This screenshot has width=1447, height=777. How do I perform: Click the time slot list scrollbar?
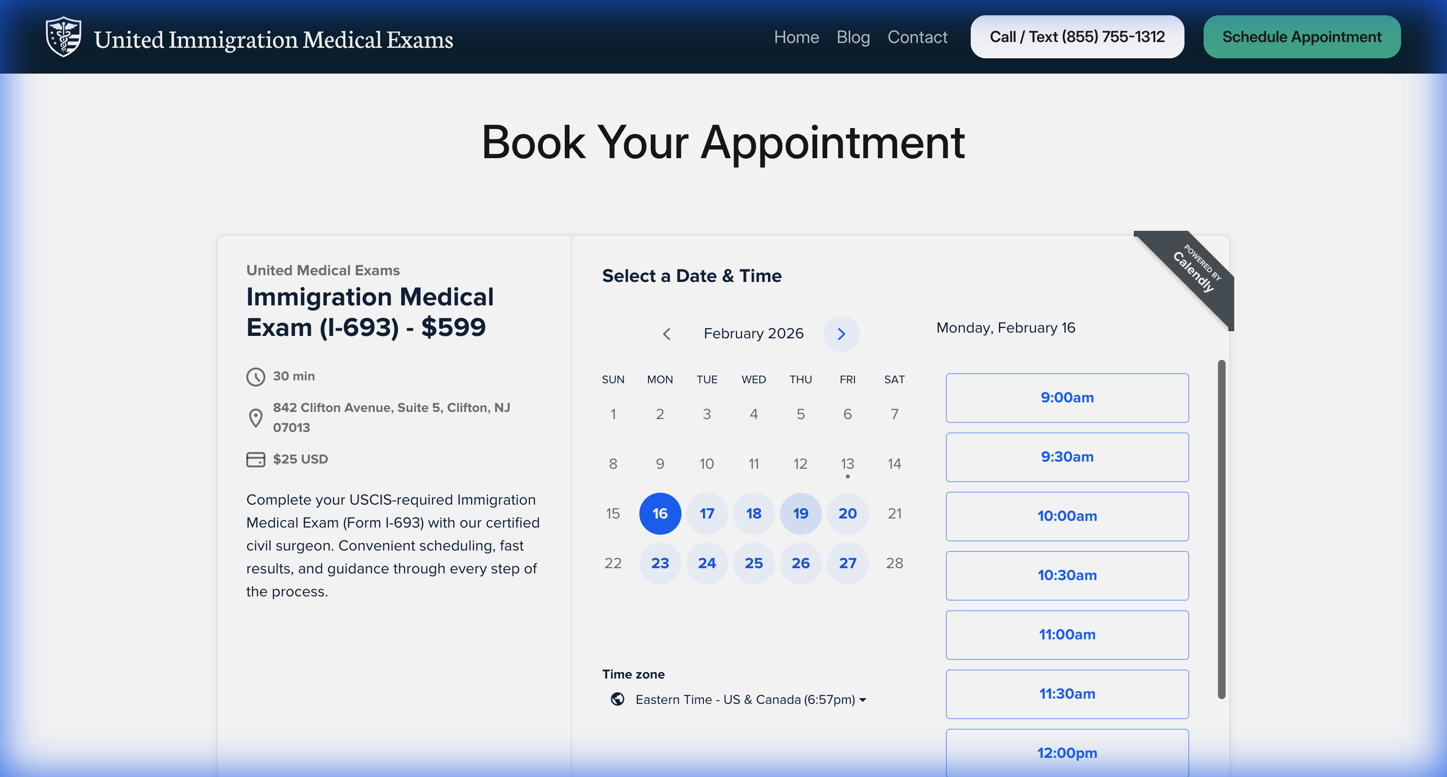(1221, 528)
